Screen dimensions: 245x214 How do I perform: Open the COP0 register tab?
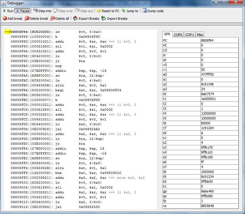[x=178, y=35]
